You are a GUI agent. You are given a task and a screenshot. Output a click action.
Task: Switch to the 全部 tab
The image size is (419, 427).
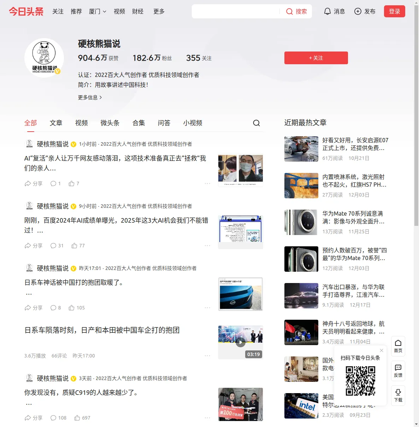tap(31, 123)
